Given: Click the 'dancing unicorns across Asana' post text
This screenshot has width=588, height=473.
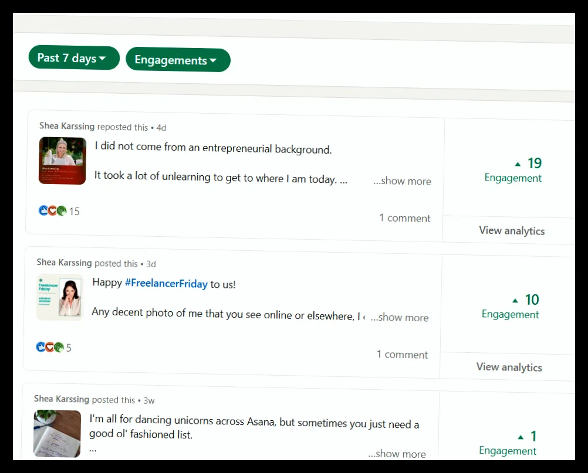Looking at the screenshot, I should tap(254, 427).
